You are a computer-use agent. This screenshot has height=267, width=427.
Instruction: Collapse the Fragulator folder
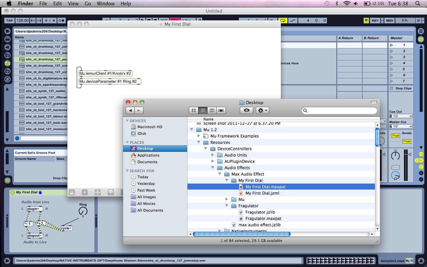pyautogui.click(x=227, y=206)
